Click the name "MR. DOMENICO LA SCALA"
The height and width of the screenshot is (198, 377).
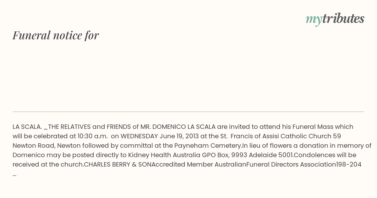[178, 127]
